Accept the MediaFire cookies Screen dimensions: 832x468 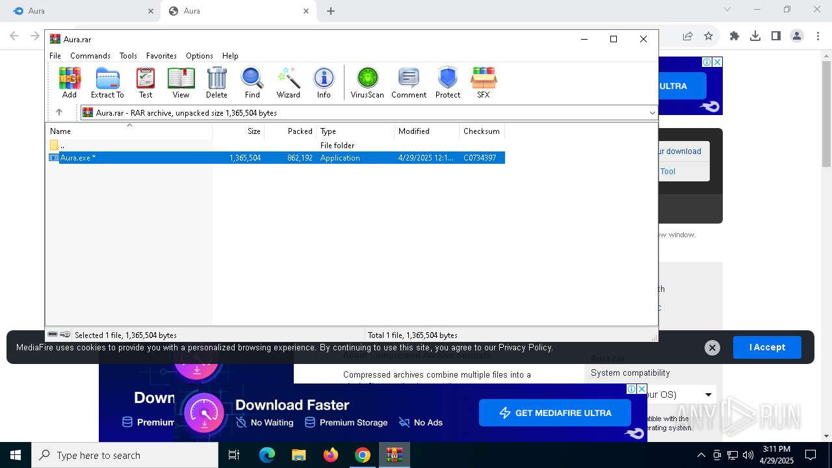[x=767, y=347]
